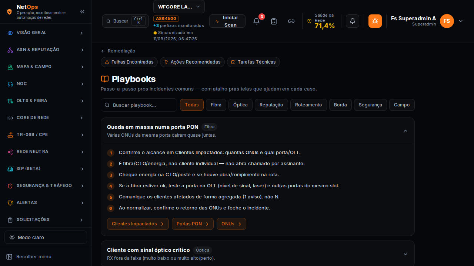Viewport: 474px width, 266px height.
Task: Expand the Solicitações menu chevron
Action: 82,220
